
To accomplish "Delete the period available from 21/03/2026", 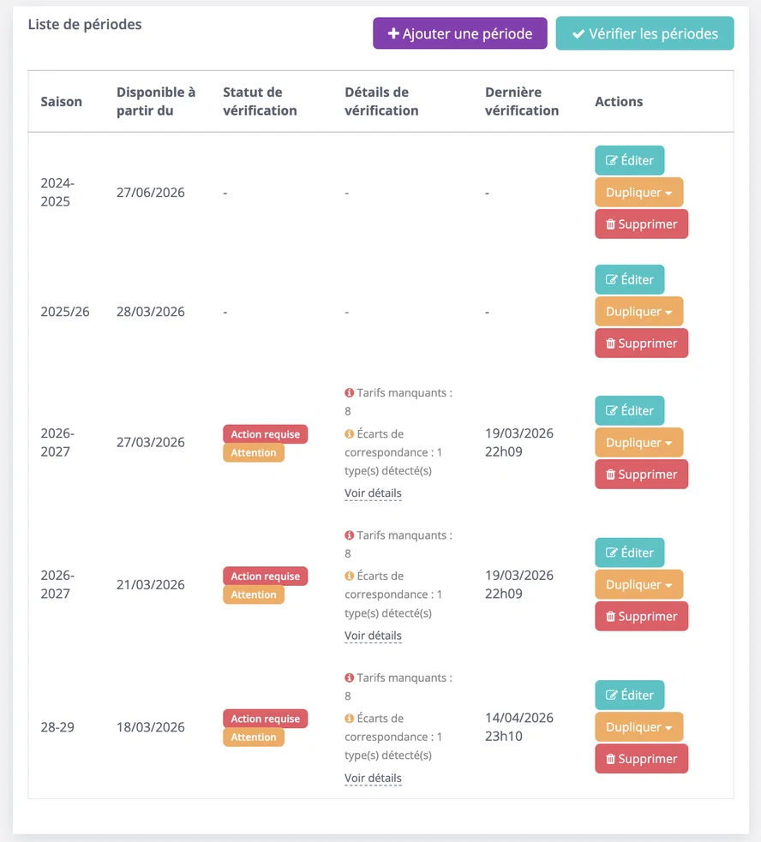I will pos(641,617).
